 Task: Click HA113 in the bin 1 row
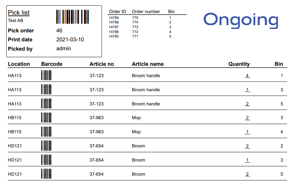(x=14, y=76)
